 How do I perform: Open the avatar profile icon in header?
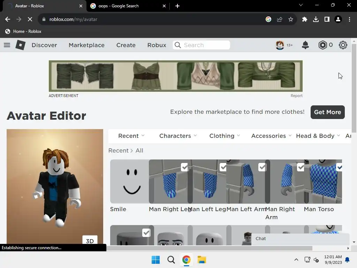coord(280,45)
